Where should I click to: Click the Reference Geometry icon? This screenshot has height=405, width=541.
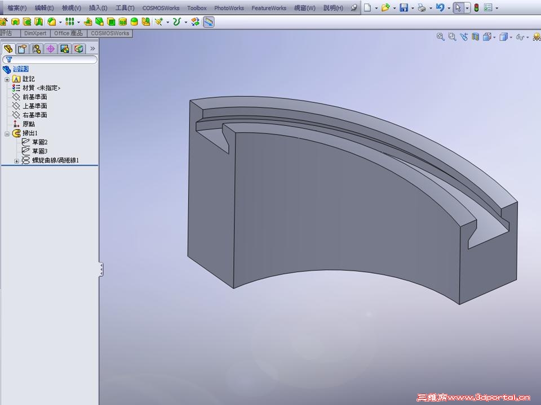point(159,22)
